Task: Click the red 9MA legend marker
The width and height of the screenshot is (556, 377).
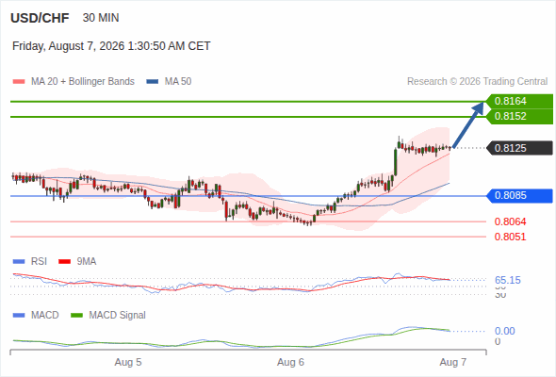Action: click(x=64, y=262)
